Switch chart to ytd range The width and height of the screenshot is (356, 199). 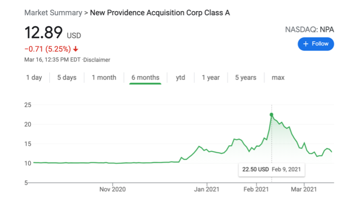pyautogui.click(x=181, y=77)
